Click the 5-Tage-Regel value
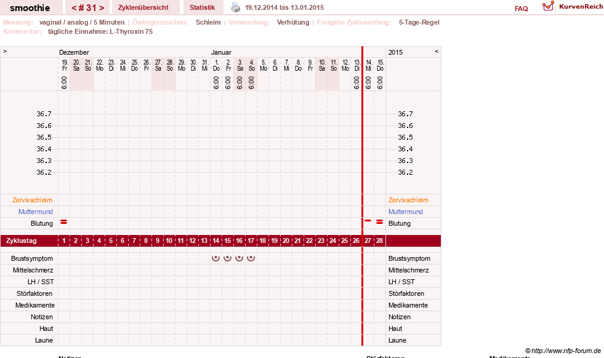Screen dimensions: 604x358 point(419,22)
